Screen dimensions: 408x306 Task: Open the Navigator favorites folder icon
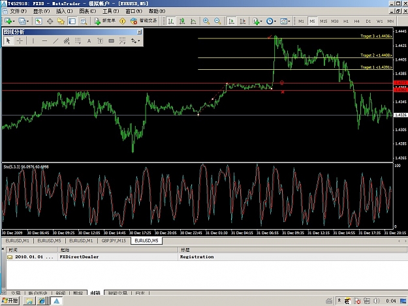coord(61,22)
